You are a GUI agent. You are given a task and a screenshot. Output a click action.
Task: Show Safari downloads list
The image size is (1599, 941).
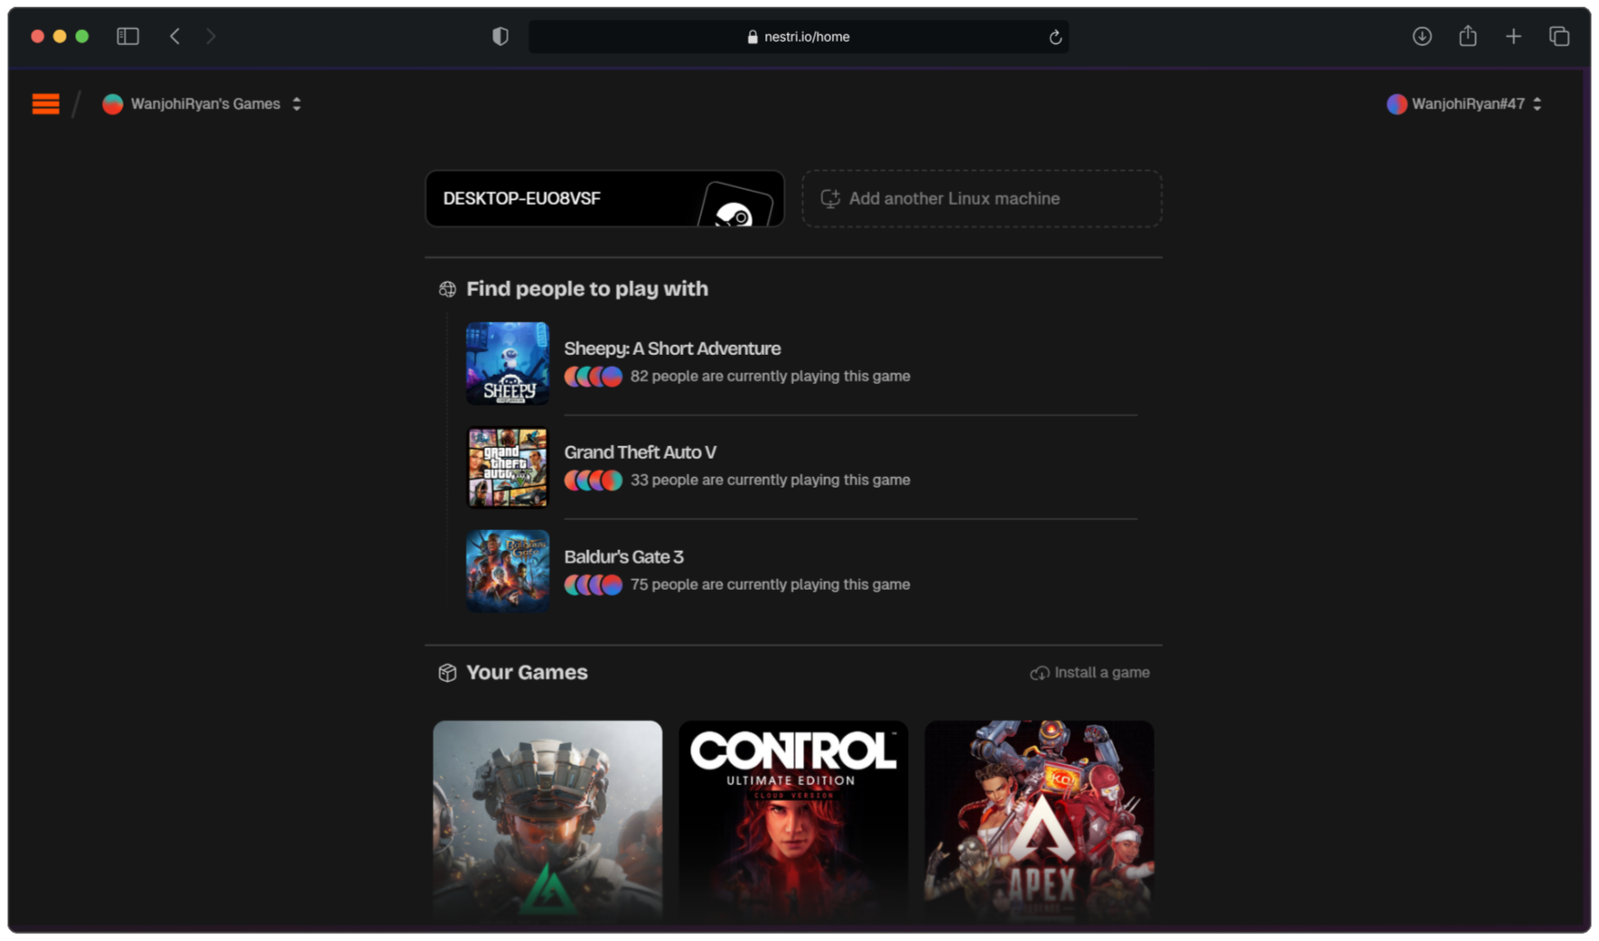click(x=1421, y=36)
